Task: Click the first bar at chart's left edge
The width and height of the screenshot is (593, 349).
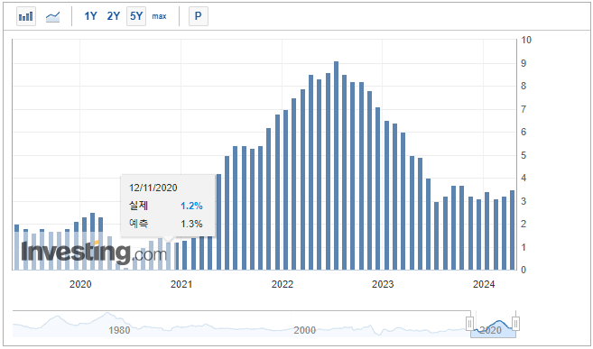Action: click(x=16, y=247)
